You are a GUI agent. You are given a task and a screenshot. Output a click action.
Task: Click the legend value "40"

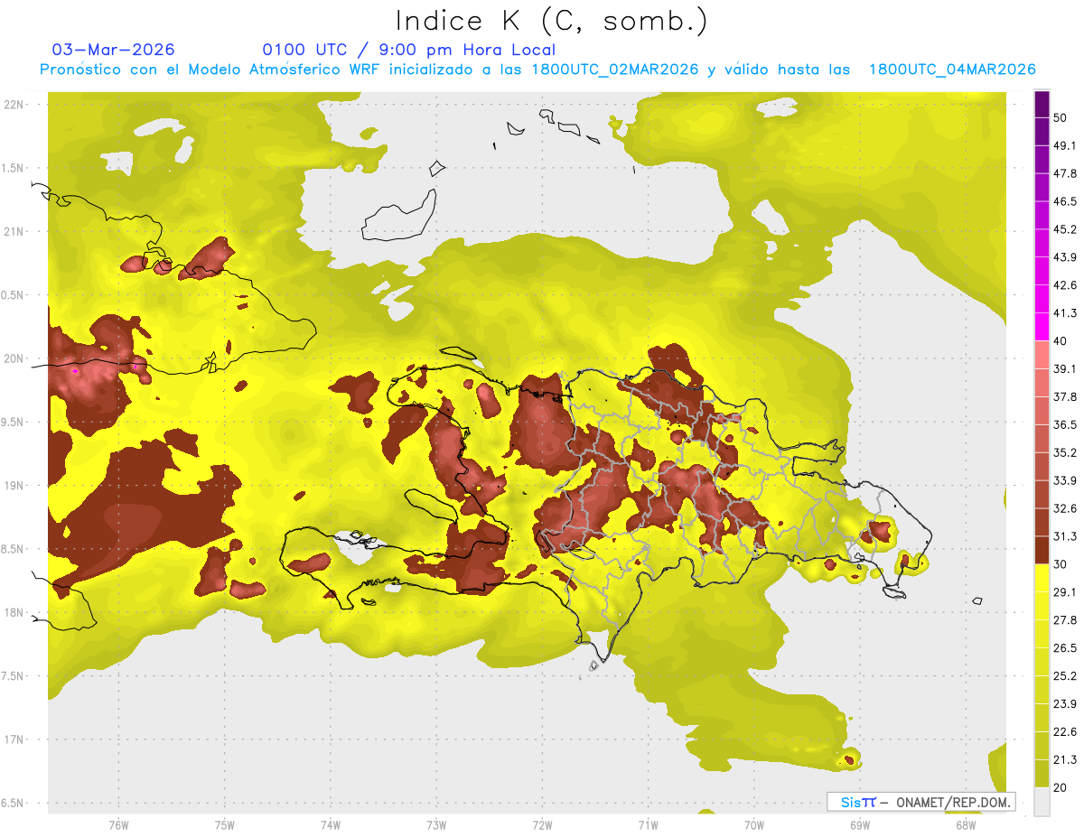[x=1060, y=341]
